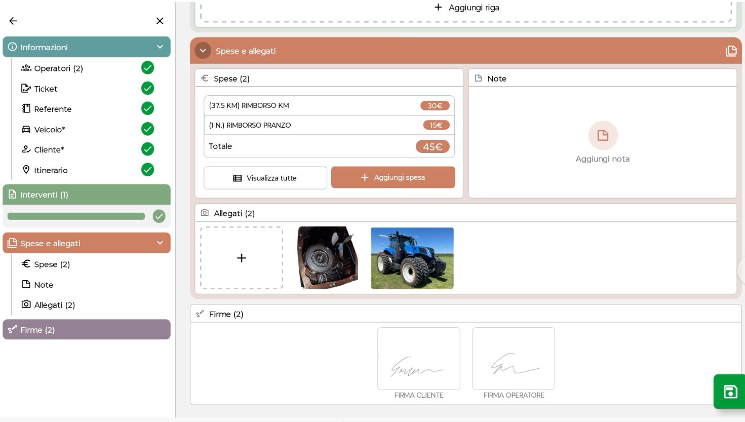Toggle the Itinerario green check mark
745x422 pixels.
click(147, 169)
